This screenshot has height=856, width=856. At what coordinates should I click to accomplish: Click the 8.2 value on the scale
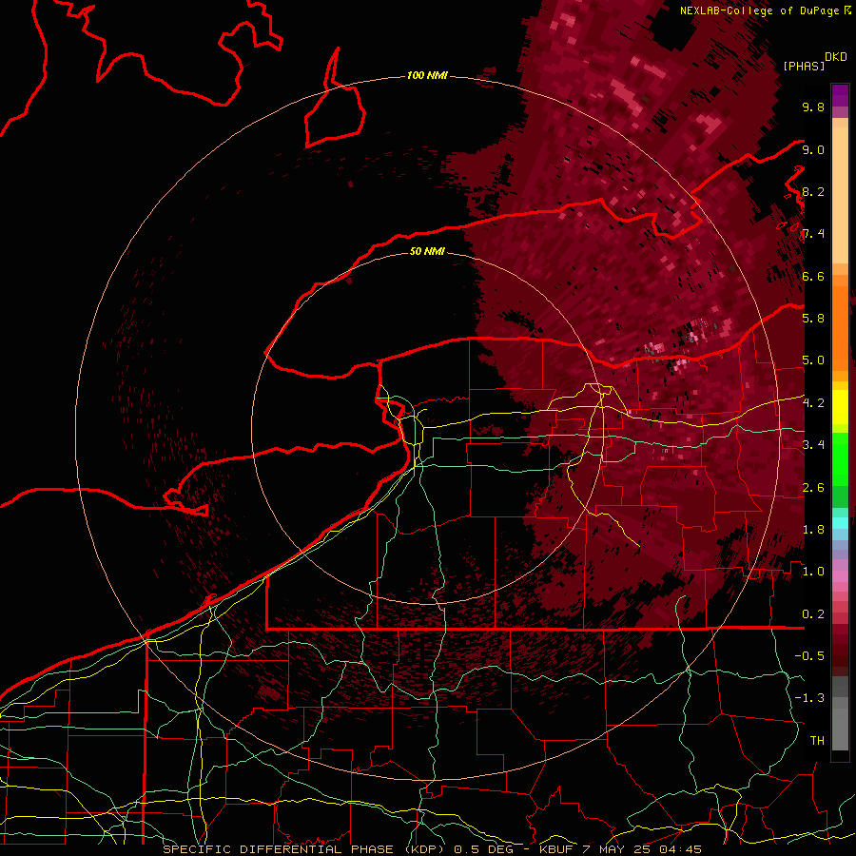click(813, 191)
